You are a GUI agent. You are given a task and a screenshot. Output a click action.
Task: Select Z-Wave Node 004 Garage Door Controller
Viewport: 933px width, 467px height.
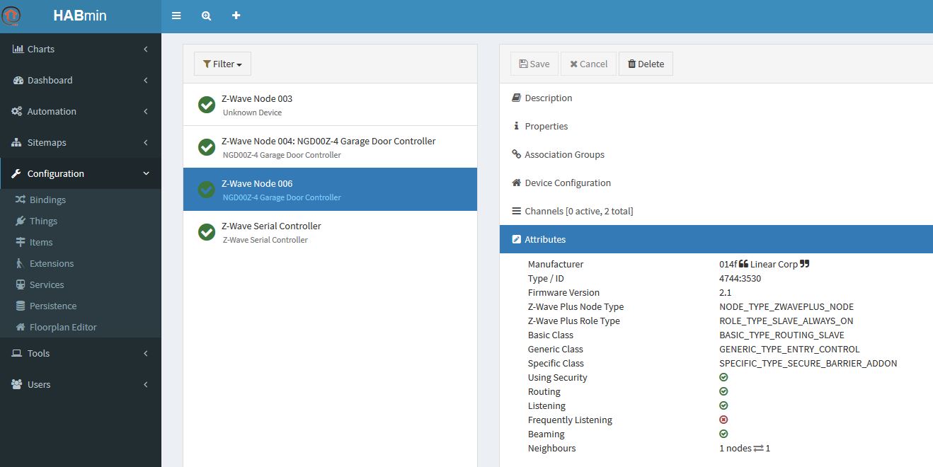330,147
